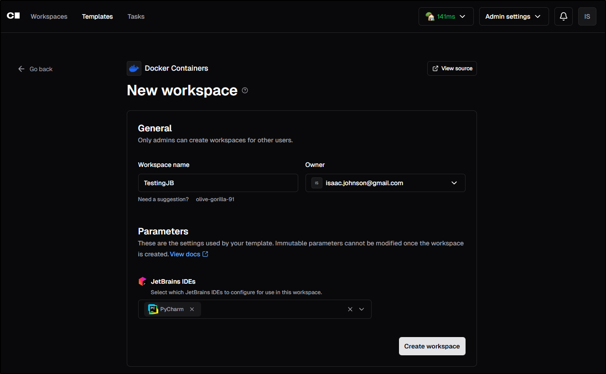Click the Workspace name input field

(x=218, y=183)
